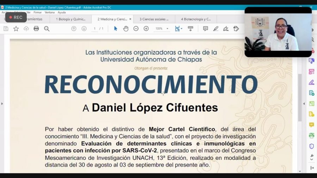Click the Save file icon
The height and width of the screenshot is (178, 317).
[x=6, y=28]
